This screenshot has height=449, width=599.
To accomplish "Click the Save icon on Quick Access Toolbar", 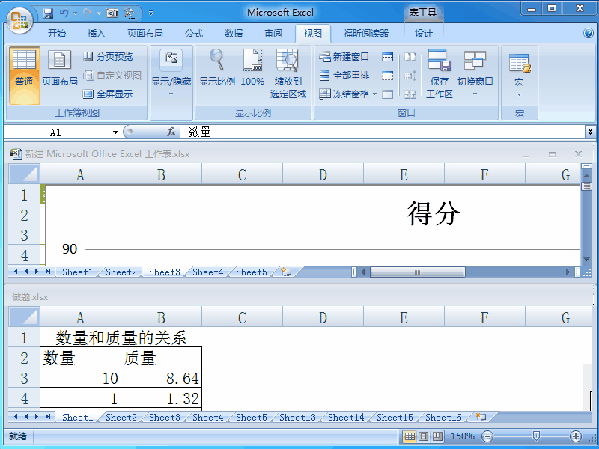I will coord(46,13).
